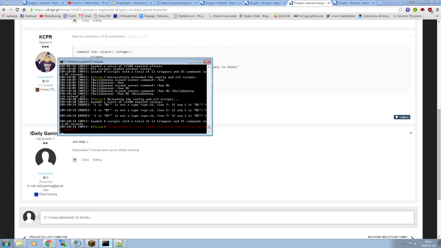Open the Twitch bookmark

pyautogui.click(x=70, y=16)
